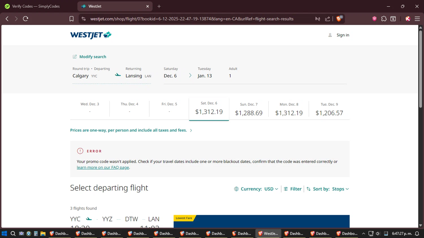The height and width of the screenshot is (238, 424).
Task: Click the taskbar clock 6:47:27 p.m.
Action: (402, 233)
